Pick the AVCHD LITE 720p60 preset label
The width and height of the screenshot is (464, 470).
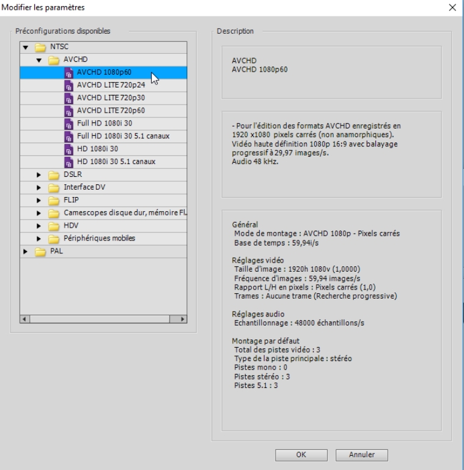point(111,111)
